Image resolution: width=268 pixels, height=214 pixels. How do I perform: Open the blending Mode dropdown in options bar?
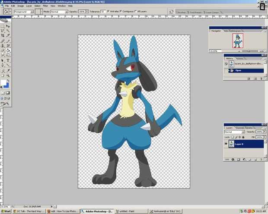tap(59, 12)
